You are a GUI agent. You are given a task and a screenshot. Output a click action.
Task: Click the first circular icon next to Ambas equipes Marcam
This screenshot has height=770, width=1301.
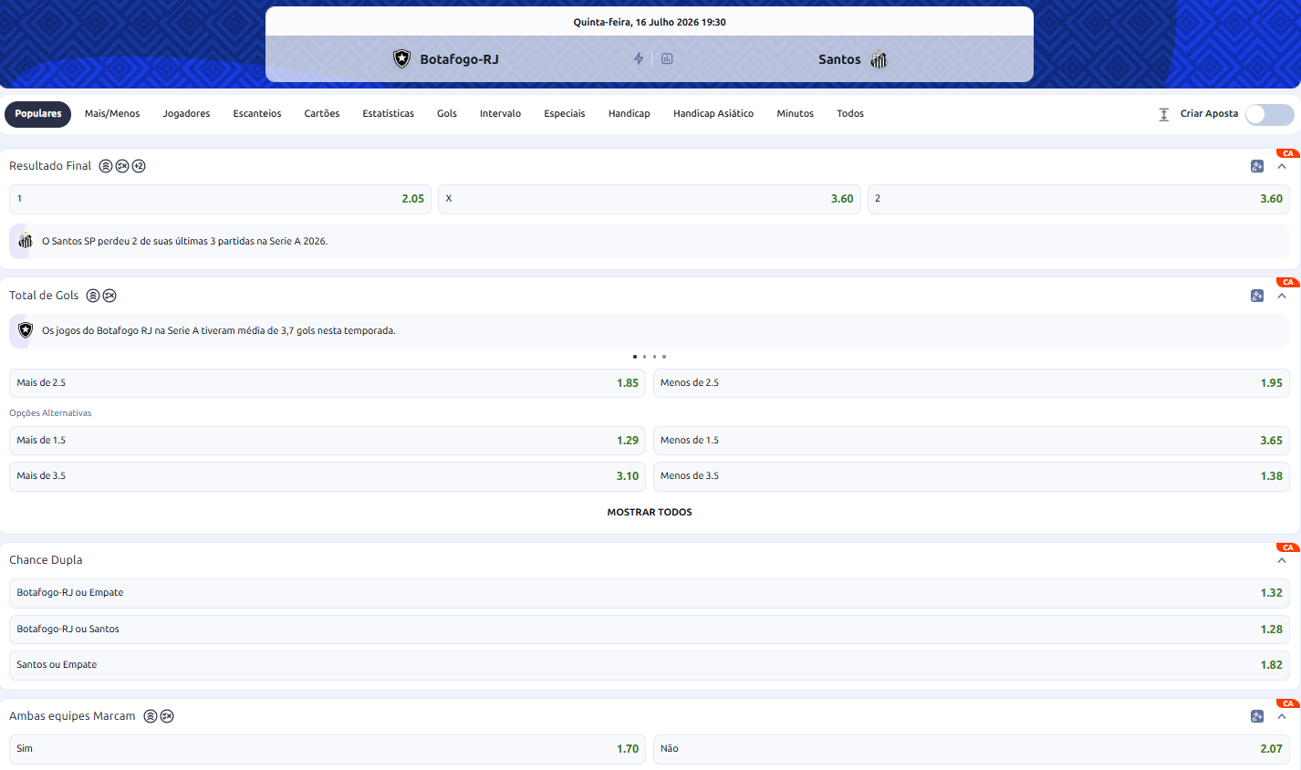coord(151,716)
